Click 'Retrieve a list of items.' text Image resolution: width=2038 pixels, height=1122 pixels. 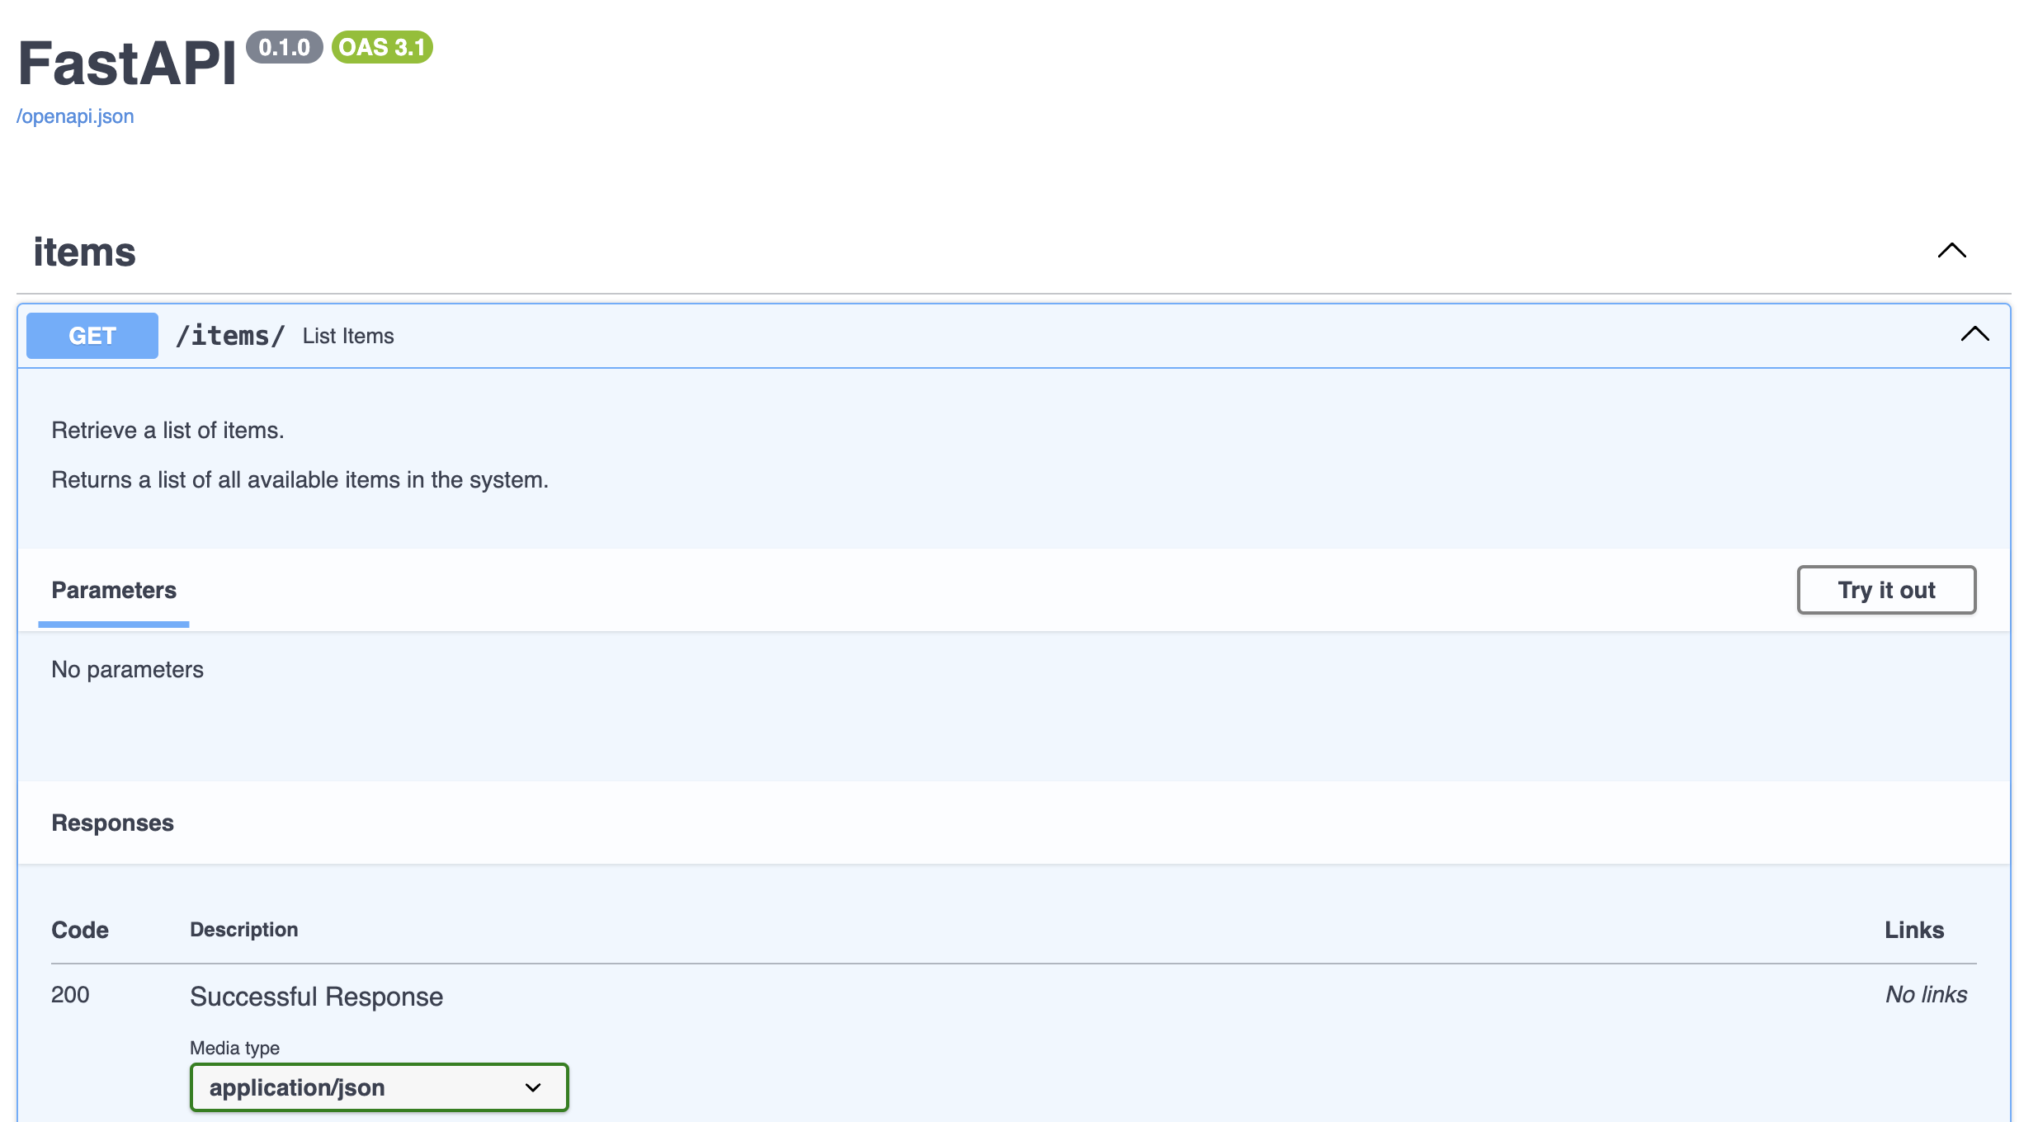168,431
